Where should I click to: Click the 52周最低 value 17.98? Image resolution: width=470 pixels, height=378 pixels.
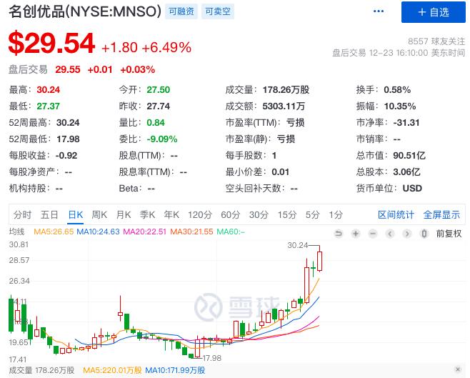[x=68, y=139]
